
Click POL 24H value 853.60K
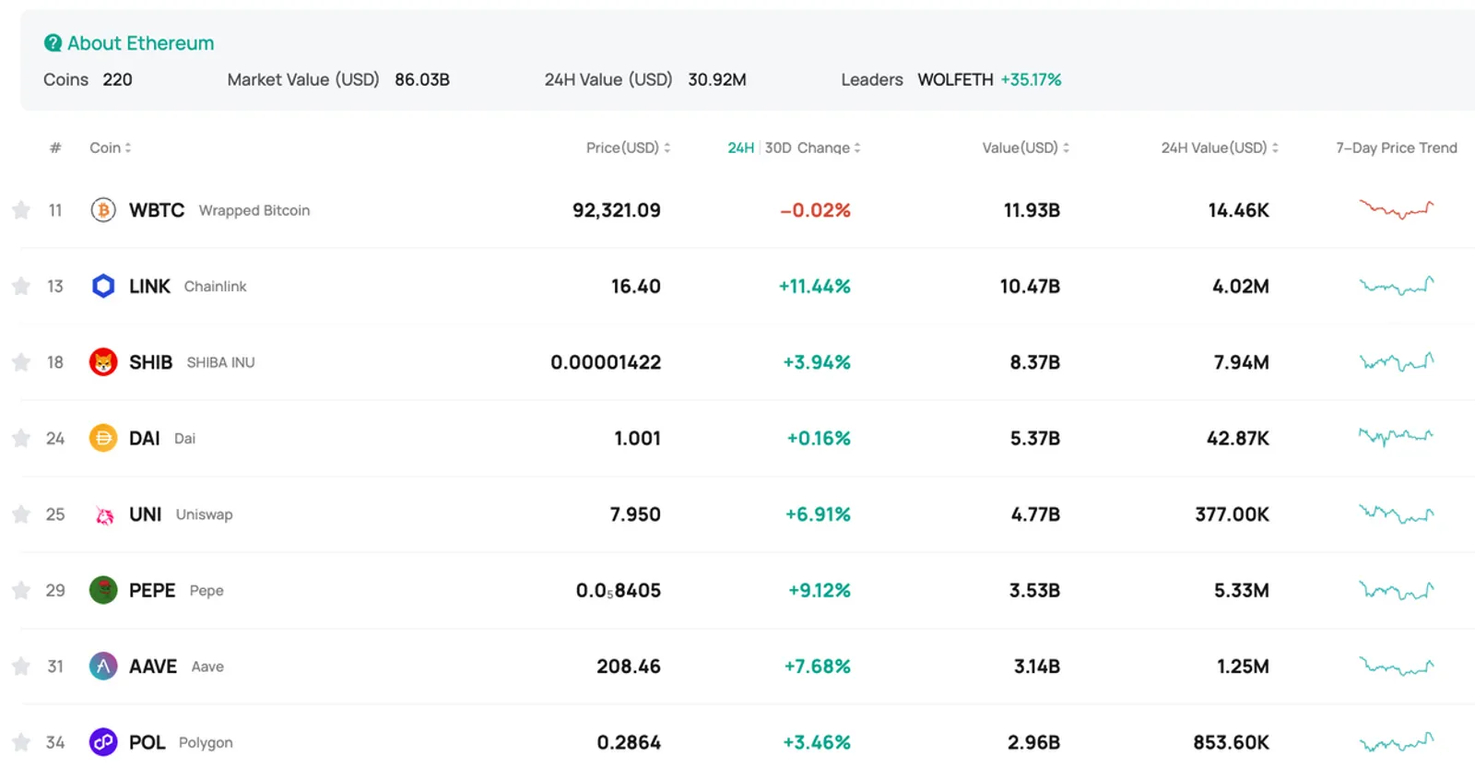click(1232, 742)
